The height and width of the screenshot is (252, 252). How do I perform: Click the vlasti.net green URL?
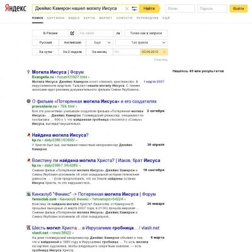pos(40,233)
